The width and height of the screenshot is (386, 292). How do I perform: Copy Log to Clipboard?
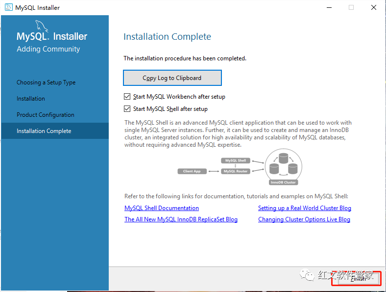point(172,78)
